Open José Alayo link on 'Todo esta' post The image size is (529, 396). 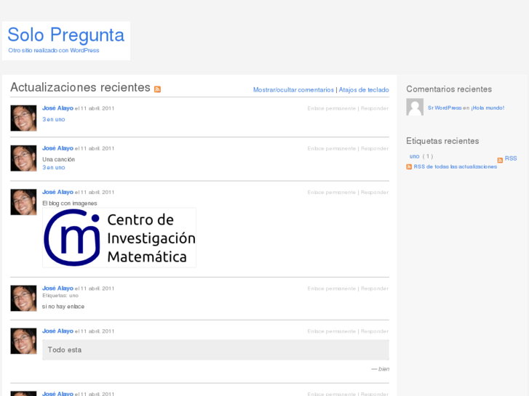click(57, 331)
